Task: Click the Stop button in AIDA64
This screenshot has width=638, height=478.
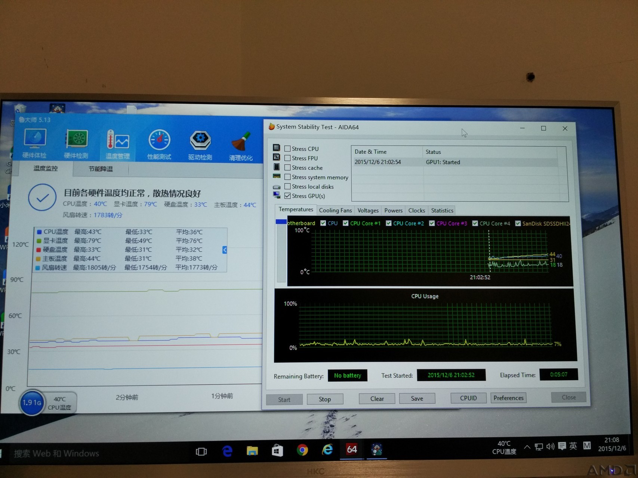Action: [x=325, y=399]
